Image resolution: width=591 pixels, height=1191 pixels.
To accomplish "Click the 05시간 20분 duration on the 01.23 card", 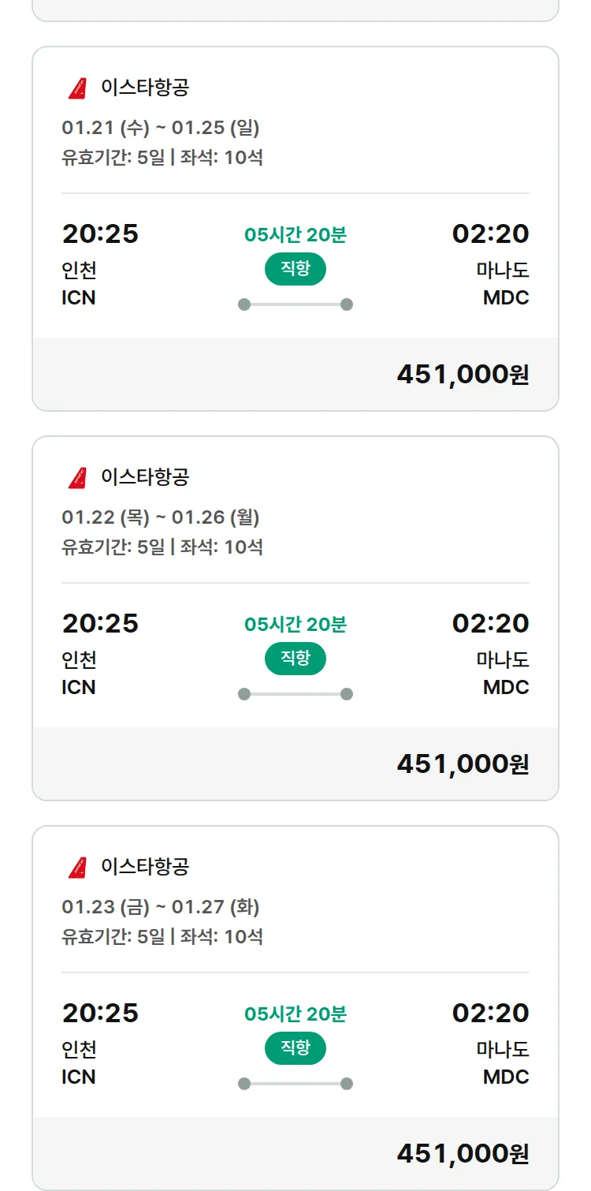I will 295,1014.
